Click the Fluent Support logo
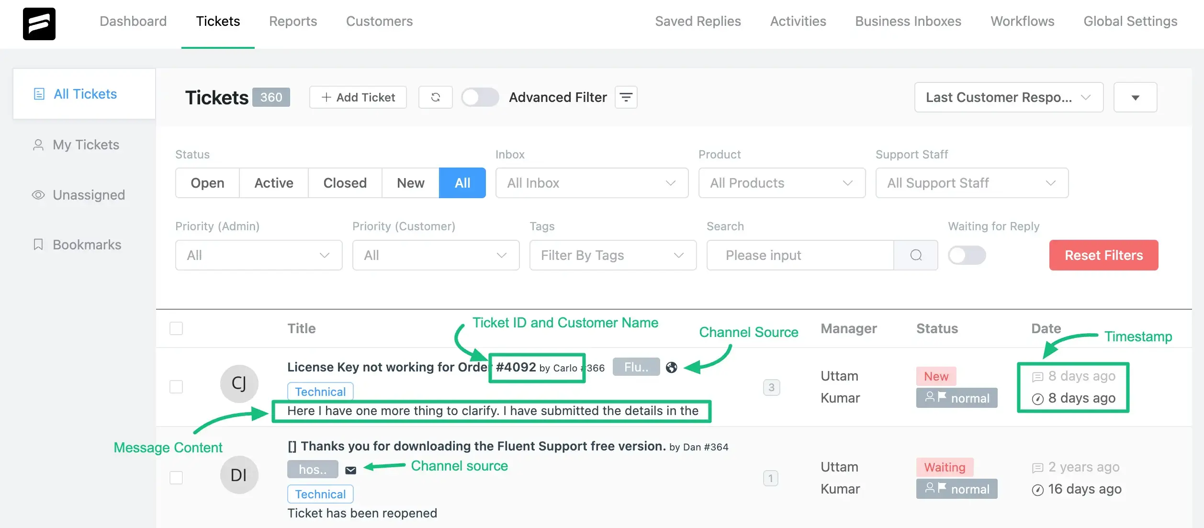 pyautogui.click(x=39, y=24)
